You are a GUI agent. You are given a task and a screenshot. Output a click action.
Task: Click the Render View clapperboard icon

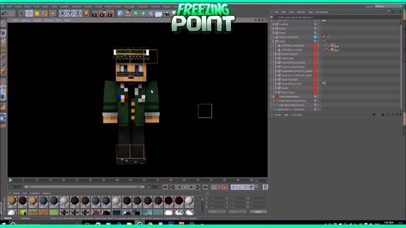[x=95, y=13]
